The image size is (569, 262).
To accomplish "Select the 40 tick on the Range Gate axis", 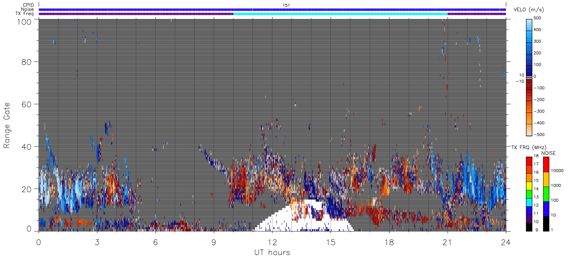I will [26, 146].
